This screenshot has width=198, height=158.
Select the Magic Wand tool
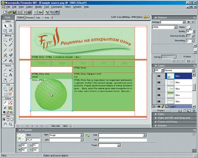5,45
